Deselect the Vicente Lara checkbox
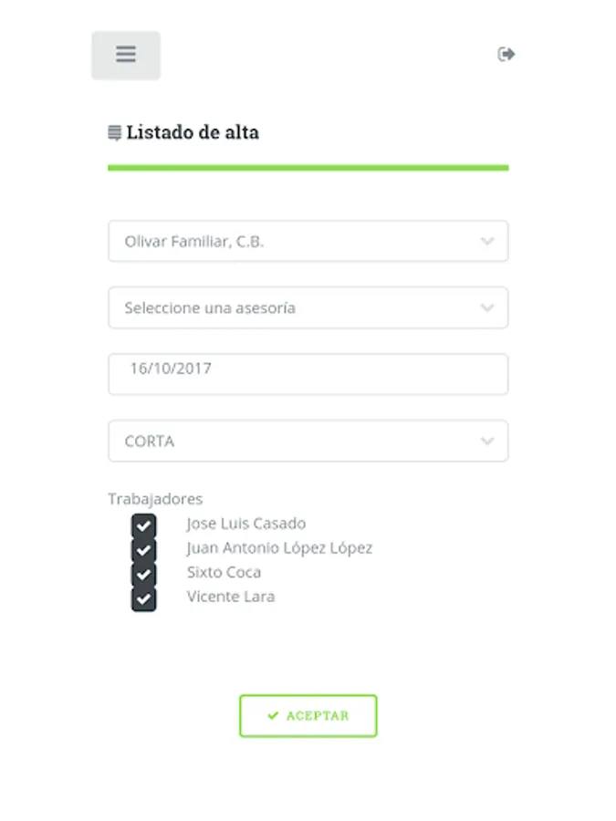This screenshot has height=821, width=616. [x=143, y=599]
